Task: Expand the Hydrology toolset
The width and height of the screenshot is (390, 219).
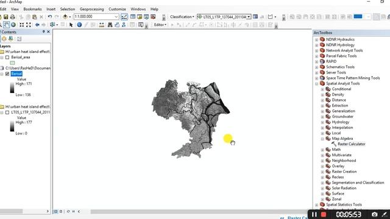Action: (x=322, y=122)
